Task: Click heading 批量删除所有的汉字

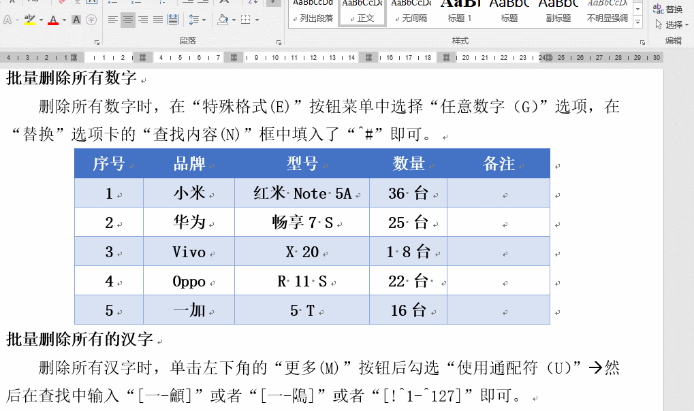Action: click(80, 340)
